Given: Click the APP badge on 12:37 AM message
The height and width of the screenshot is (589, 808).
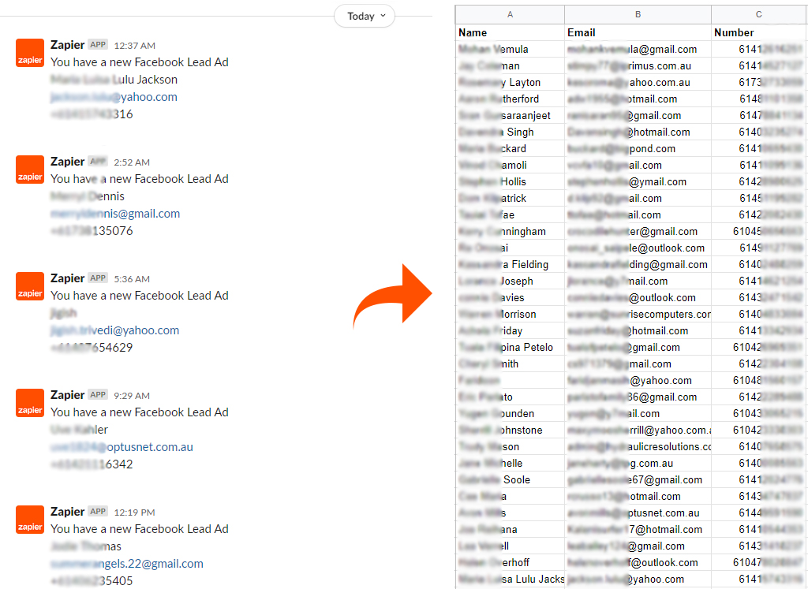Looking at the screenshot, I should tap(97, 45).
